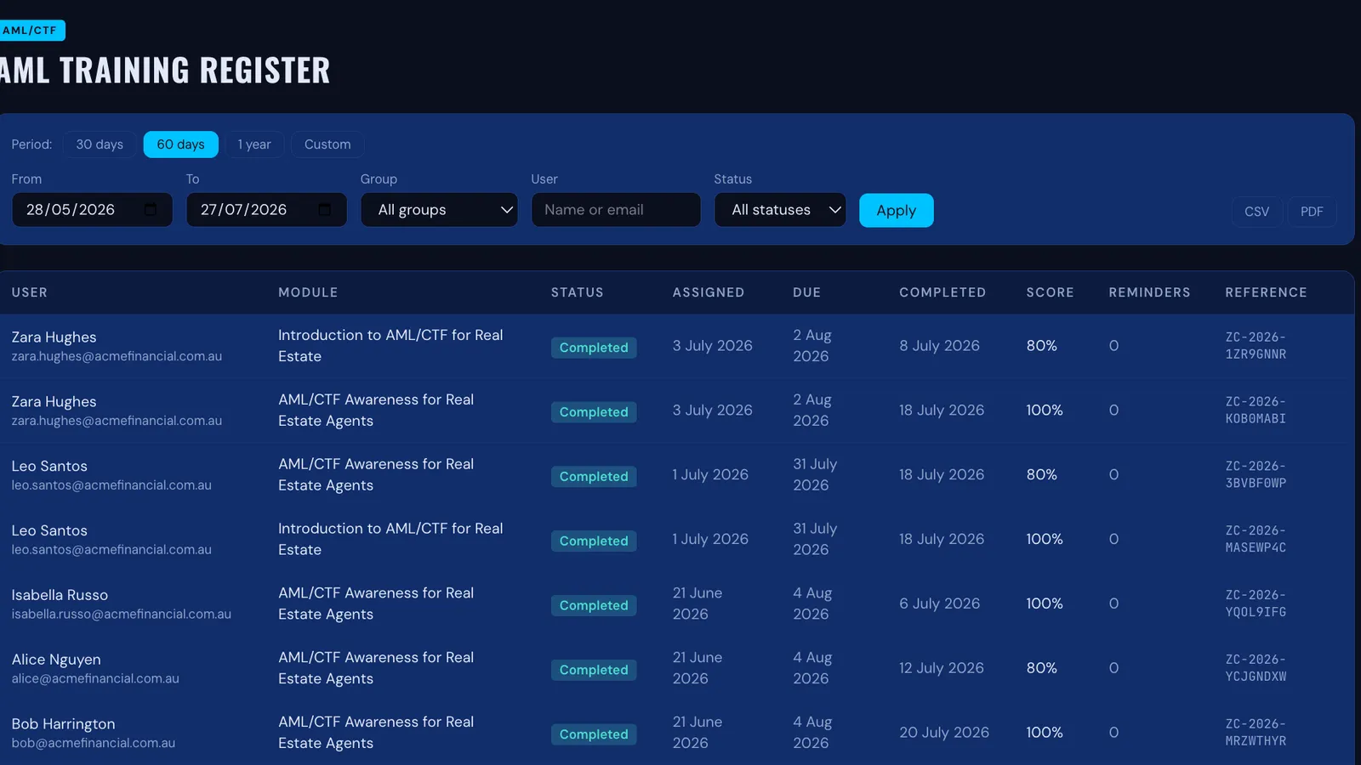Click the From date field 28/05/2026
Viewport: 1361px width, 765px height.
[92, 210]
